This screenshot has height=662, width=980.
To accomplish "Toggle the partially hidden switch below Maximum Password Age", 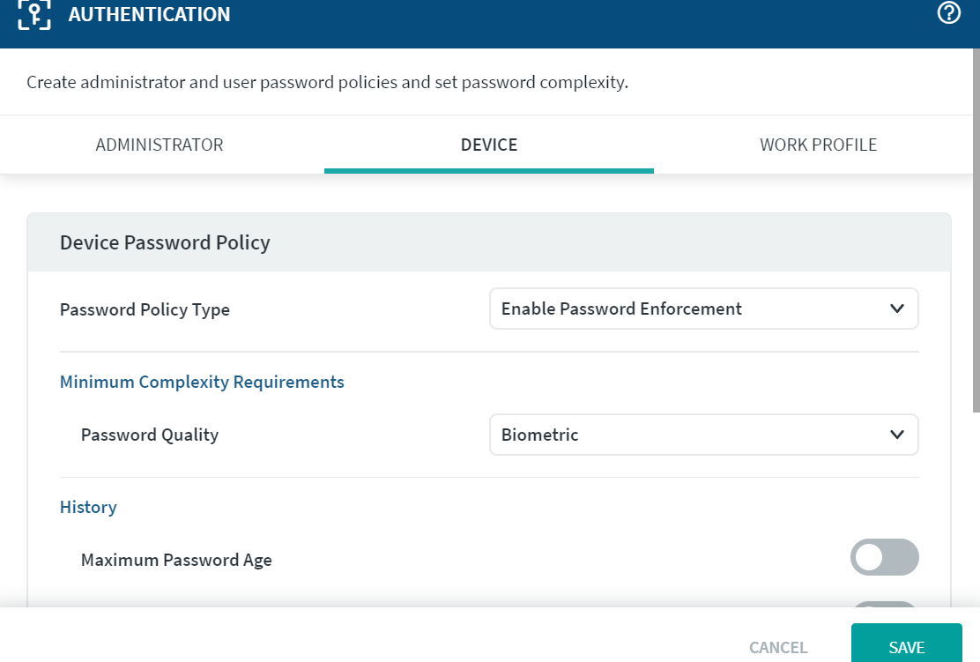I will pos(884,605).
